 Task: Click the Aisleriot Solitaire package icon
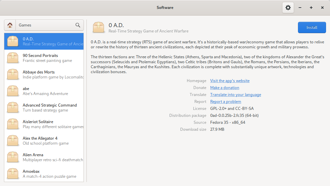pyautogui.click(x=13, y=124)
